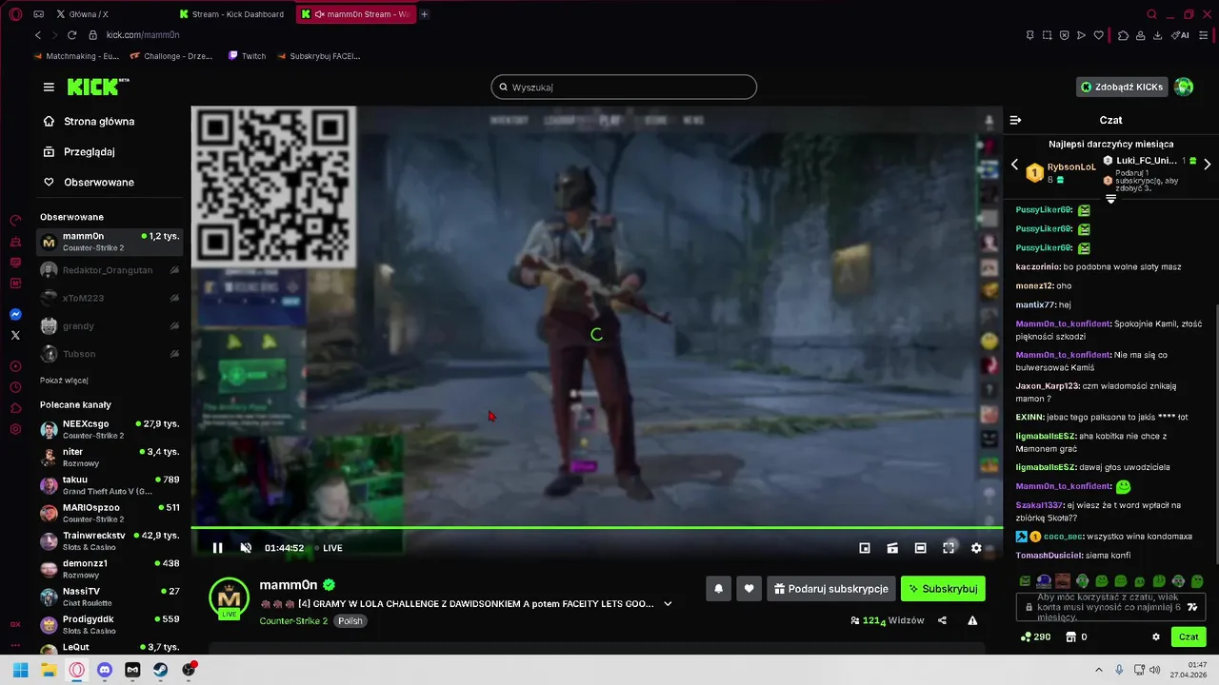
Task: Open the Opera AI assistant
Action: [1181, 35]
